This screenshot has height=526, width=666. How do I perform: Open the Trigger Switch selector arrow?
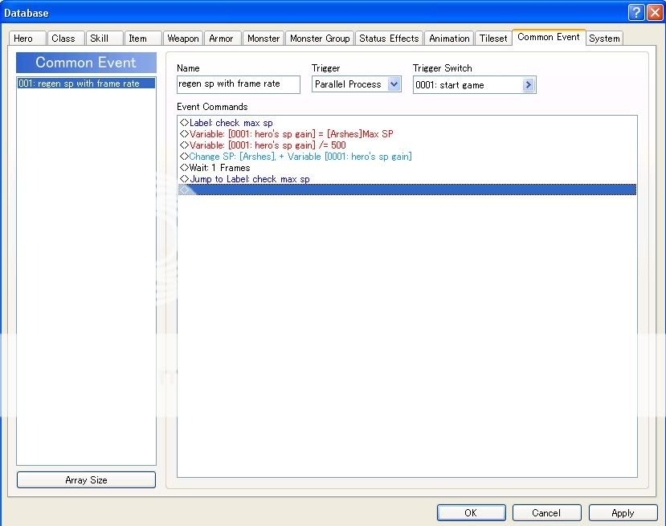(528, 85)
